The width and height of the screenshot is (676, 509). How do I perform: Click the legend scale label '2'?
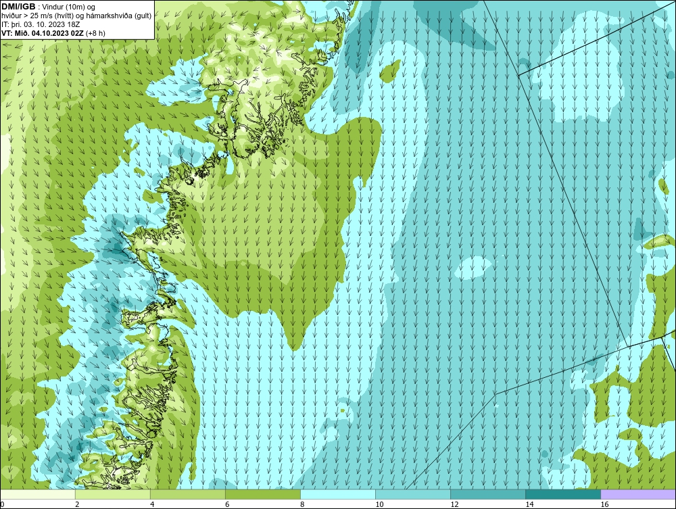77,504
